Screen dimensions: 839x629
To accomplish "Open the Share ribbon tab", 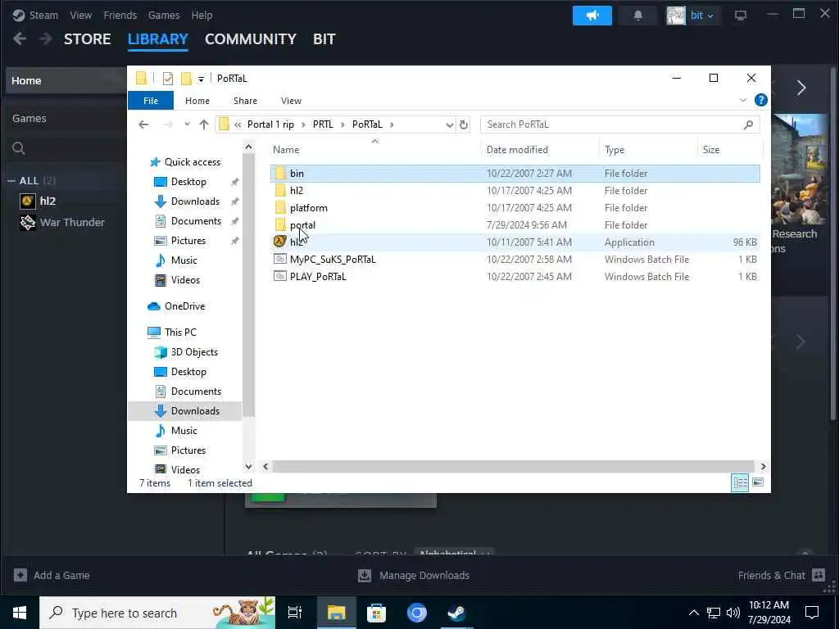I will (x=245, y=101).
